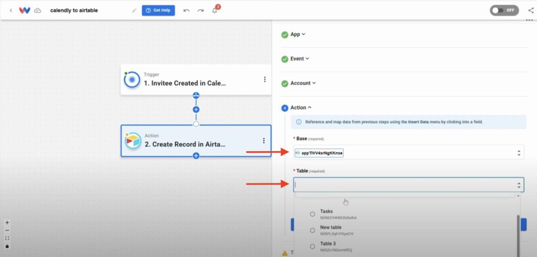Screen dimensions: 537x257
Task: Click the workflow title calendly to airtable
Action: (74, 10)
